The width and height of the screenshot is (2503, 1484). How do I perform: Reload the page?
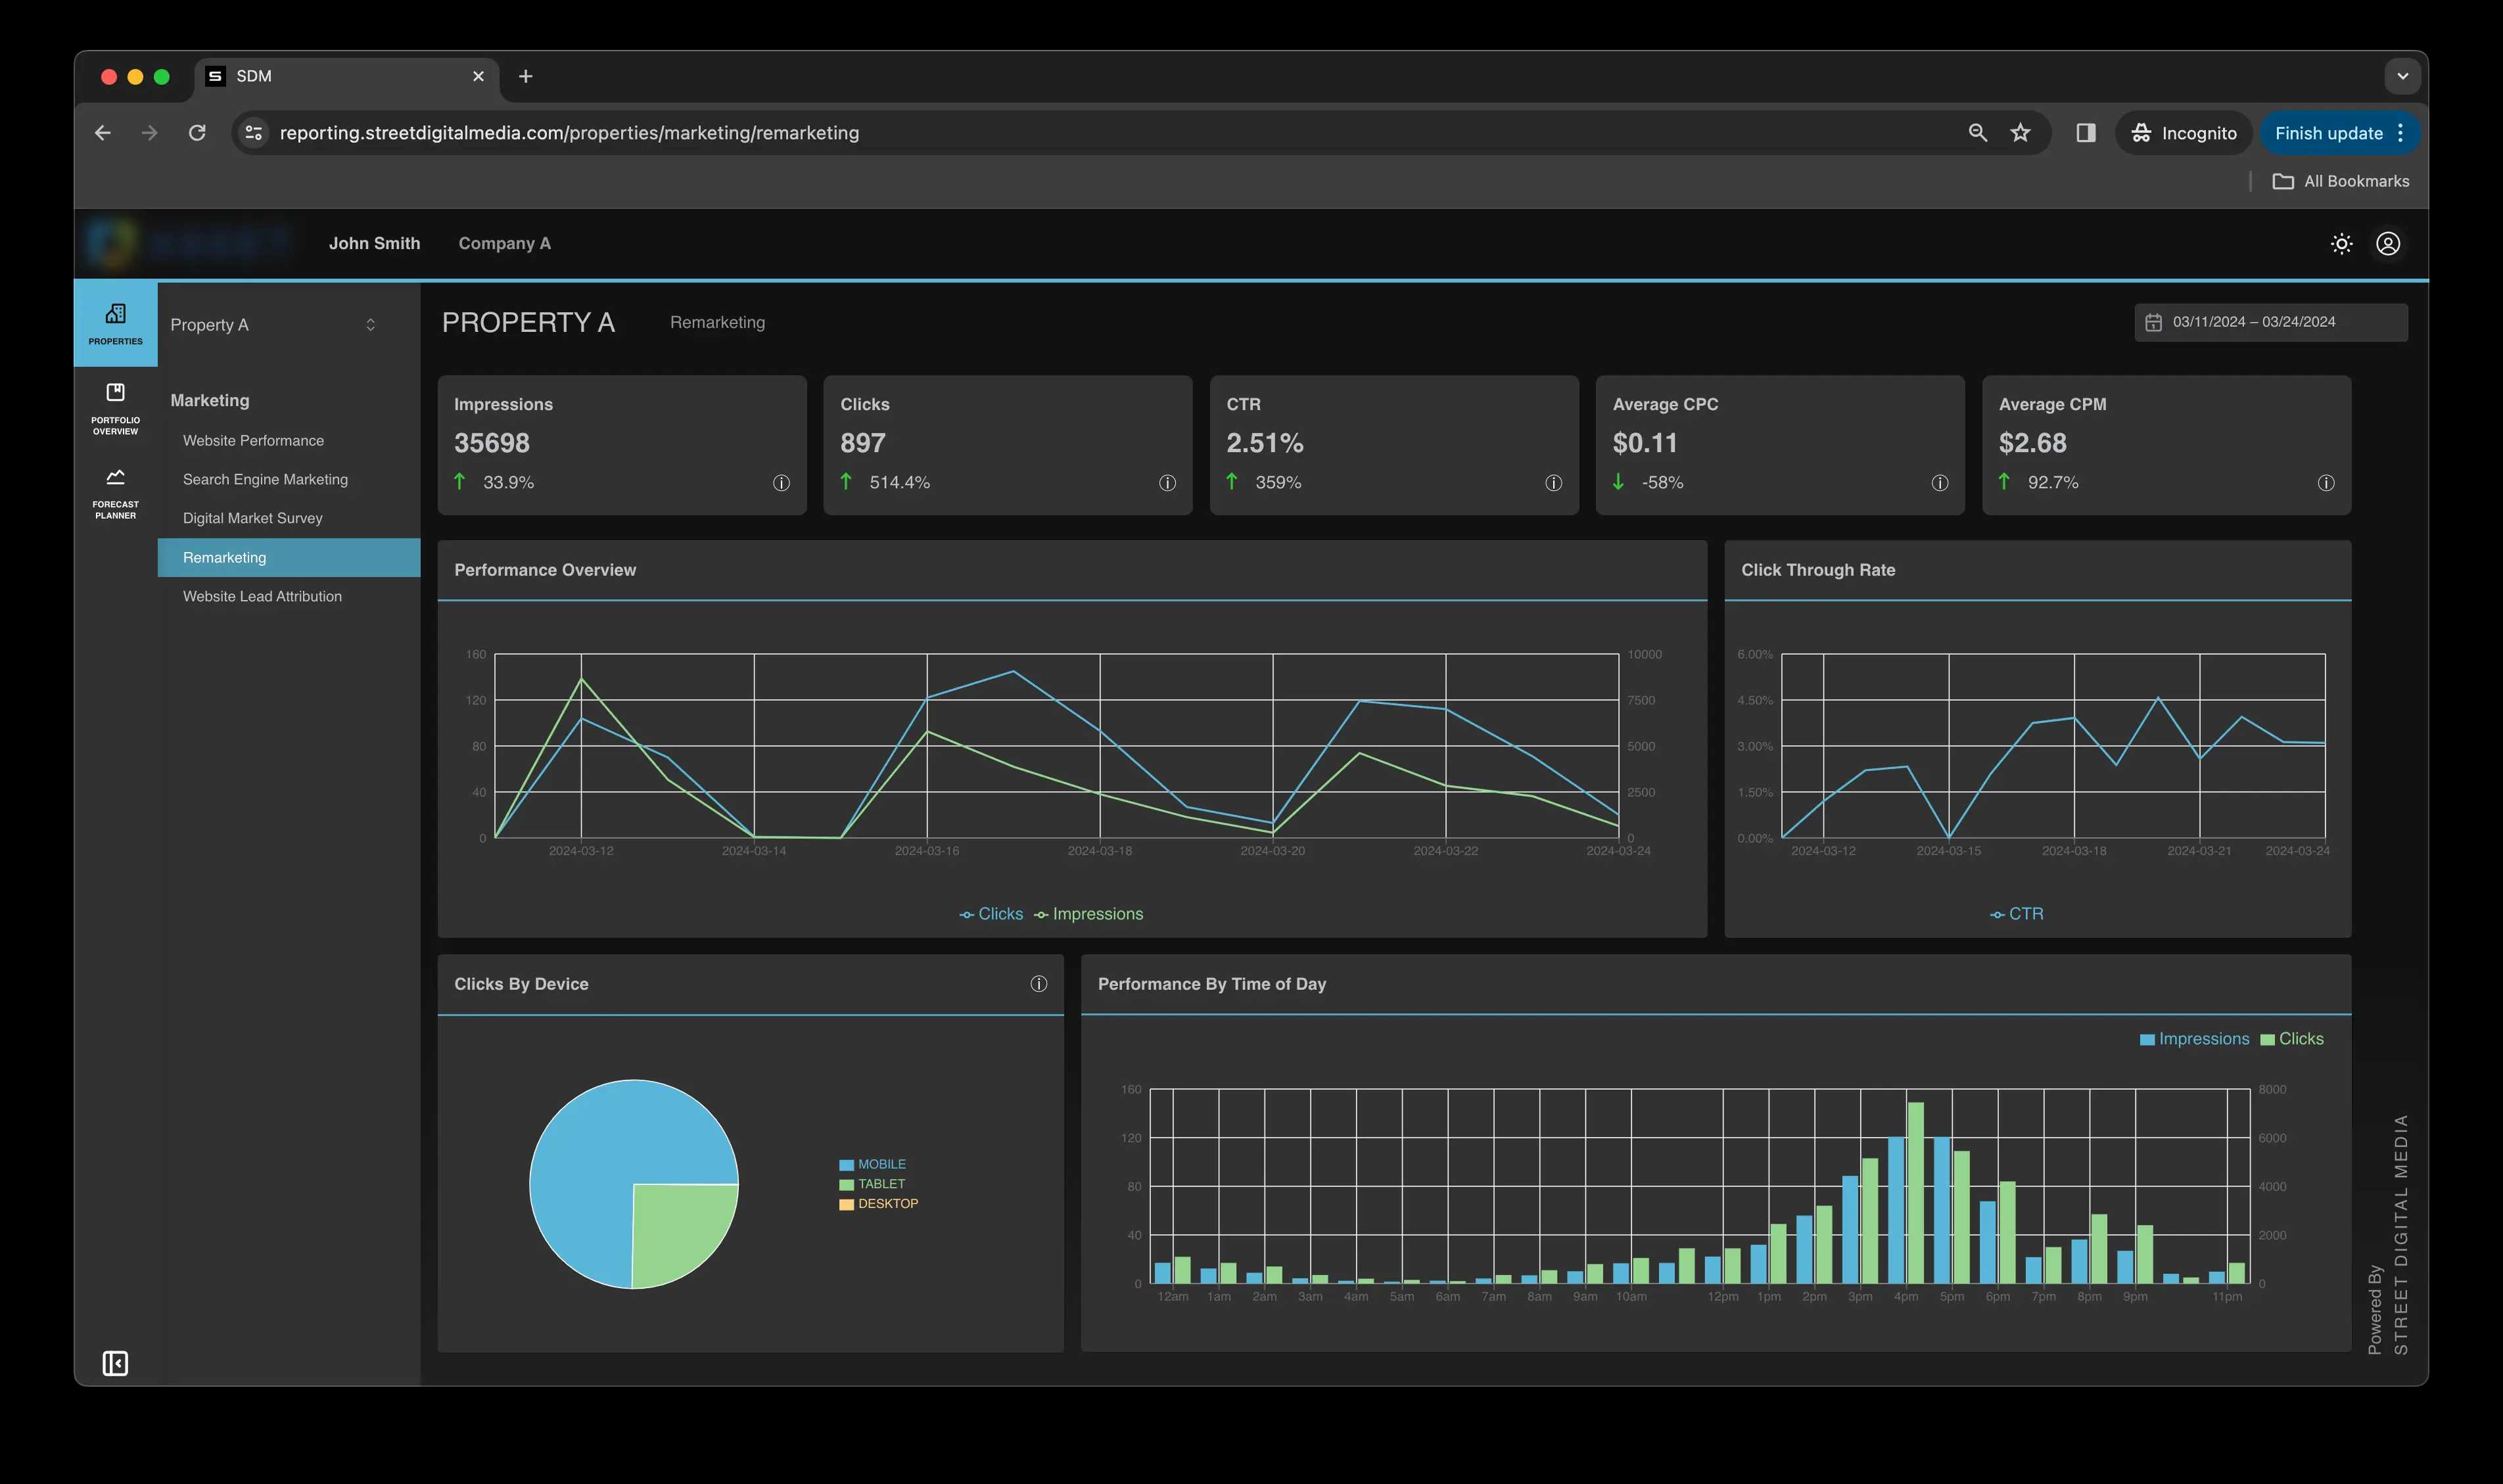pos(197,133)
